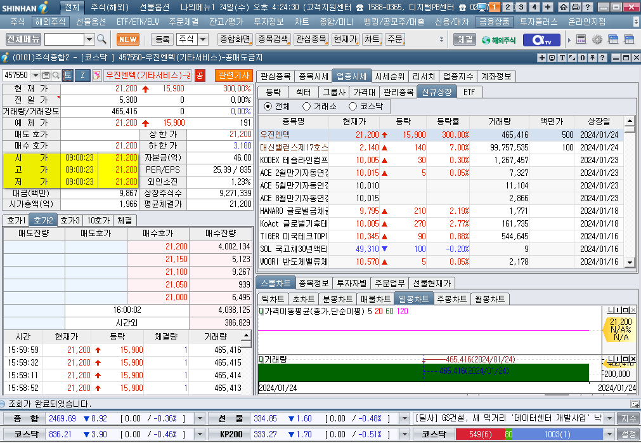The height and width of the screenshot is (443, 641).
Task: Click the stock search magnifier beside code field
Action: pyautogui.click(x=56, y=76)
